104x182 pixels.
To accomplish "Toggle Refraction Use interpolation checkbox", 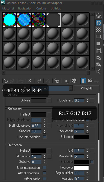I will point(44,167).
